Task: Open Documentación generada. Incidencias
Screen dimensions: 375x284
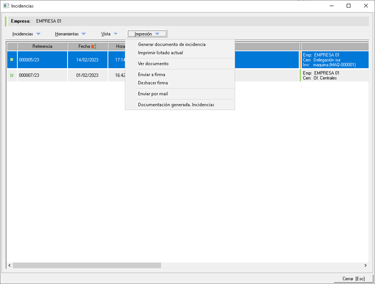Action: [x=176, y=105]
